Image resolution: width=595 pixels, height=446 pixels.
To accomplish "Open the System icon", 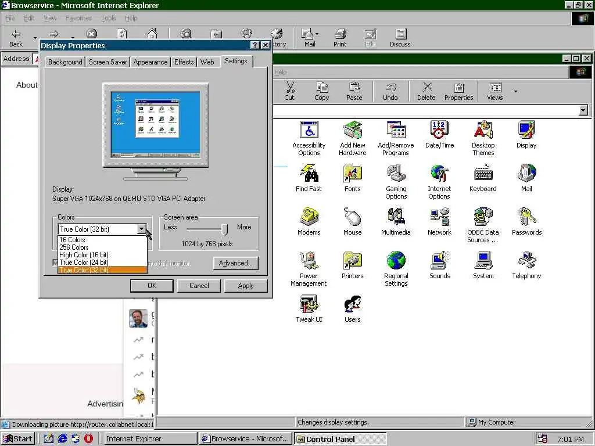I will click(483, 265).
